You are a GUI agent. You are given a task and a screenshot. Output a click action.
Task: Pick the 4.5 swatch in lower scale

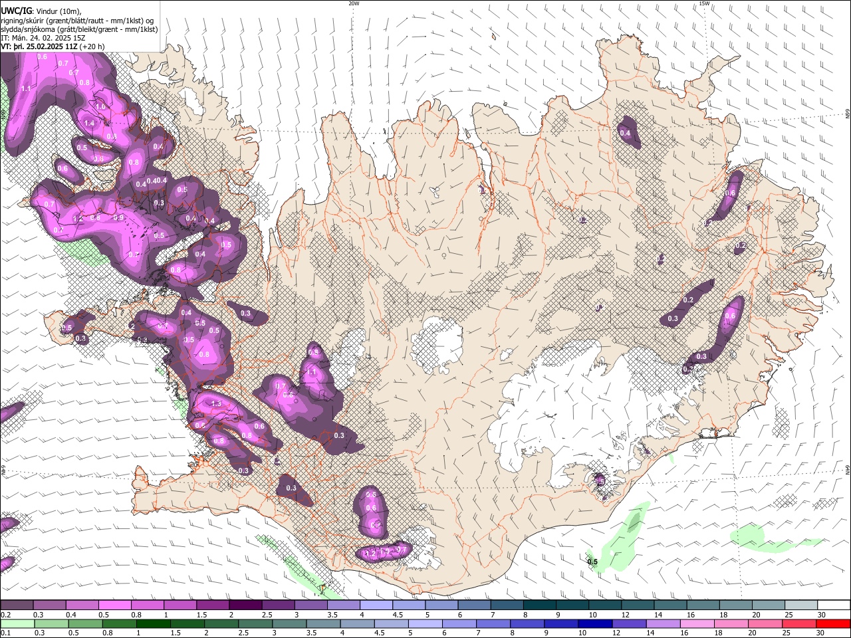pyautogui.click(x=391, y=623)
